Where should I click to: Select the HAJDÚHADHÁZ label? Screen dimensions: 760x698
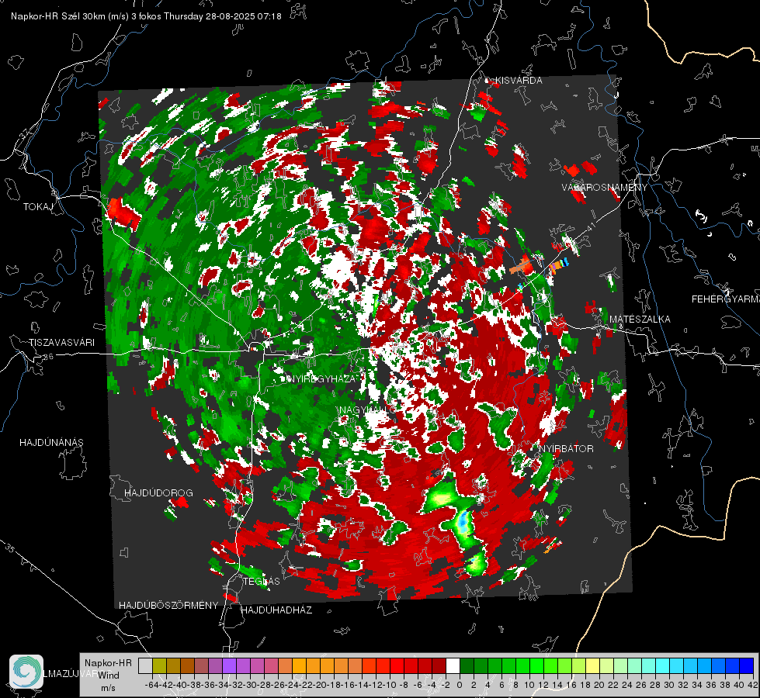tap(277, 610)
